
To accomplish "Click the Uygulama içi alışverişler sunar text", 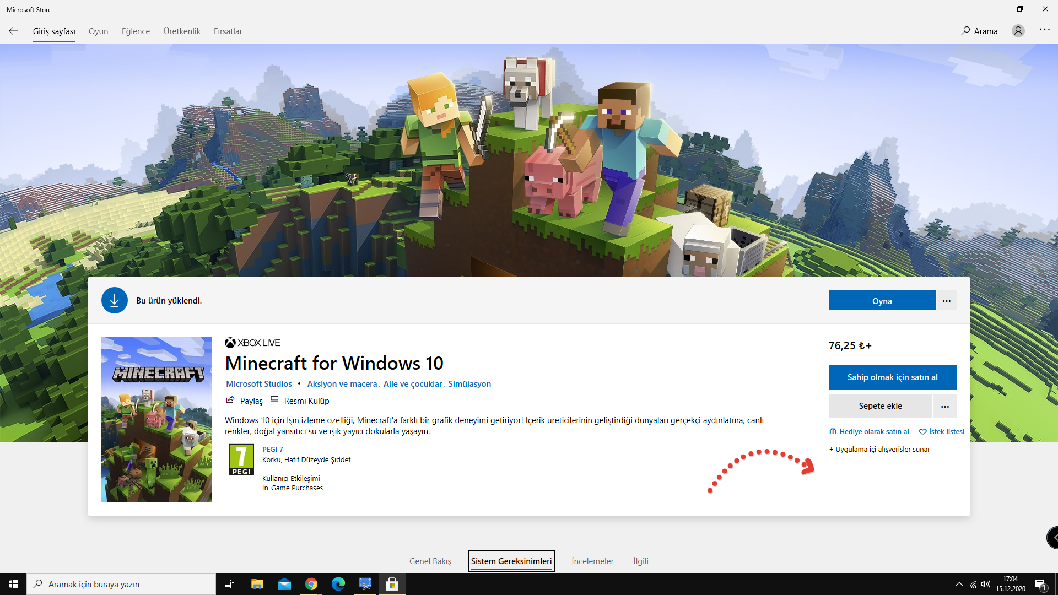I will pyautogui.click(x=879, y=449).
